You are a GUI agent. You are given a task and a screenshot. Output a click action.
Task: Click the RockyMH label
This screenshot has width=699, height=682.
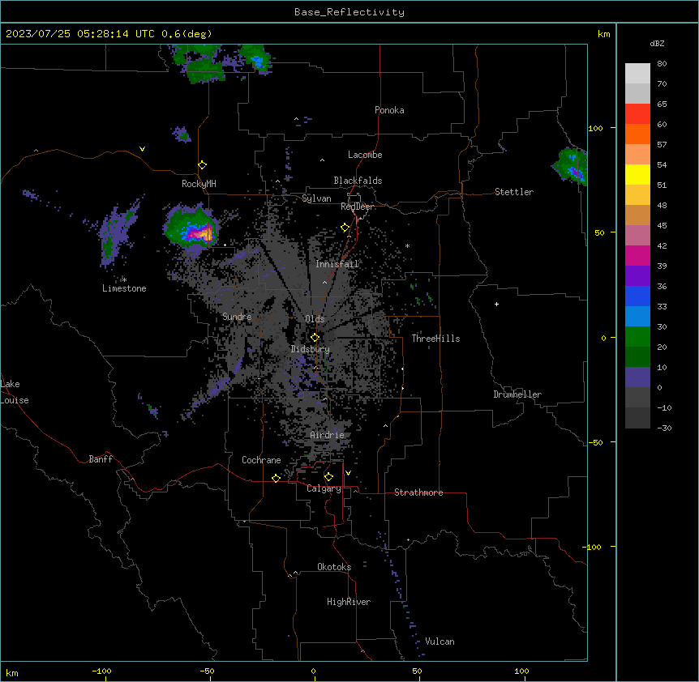point(199,184)
